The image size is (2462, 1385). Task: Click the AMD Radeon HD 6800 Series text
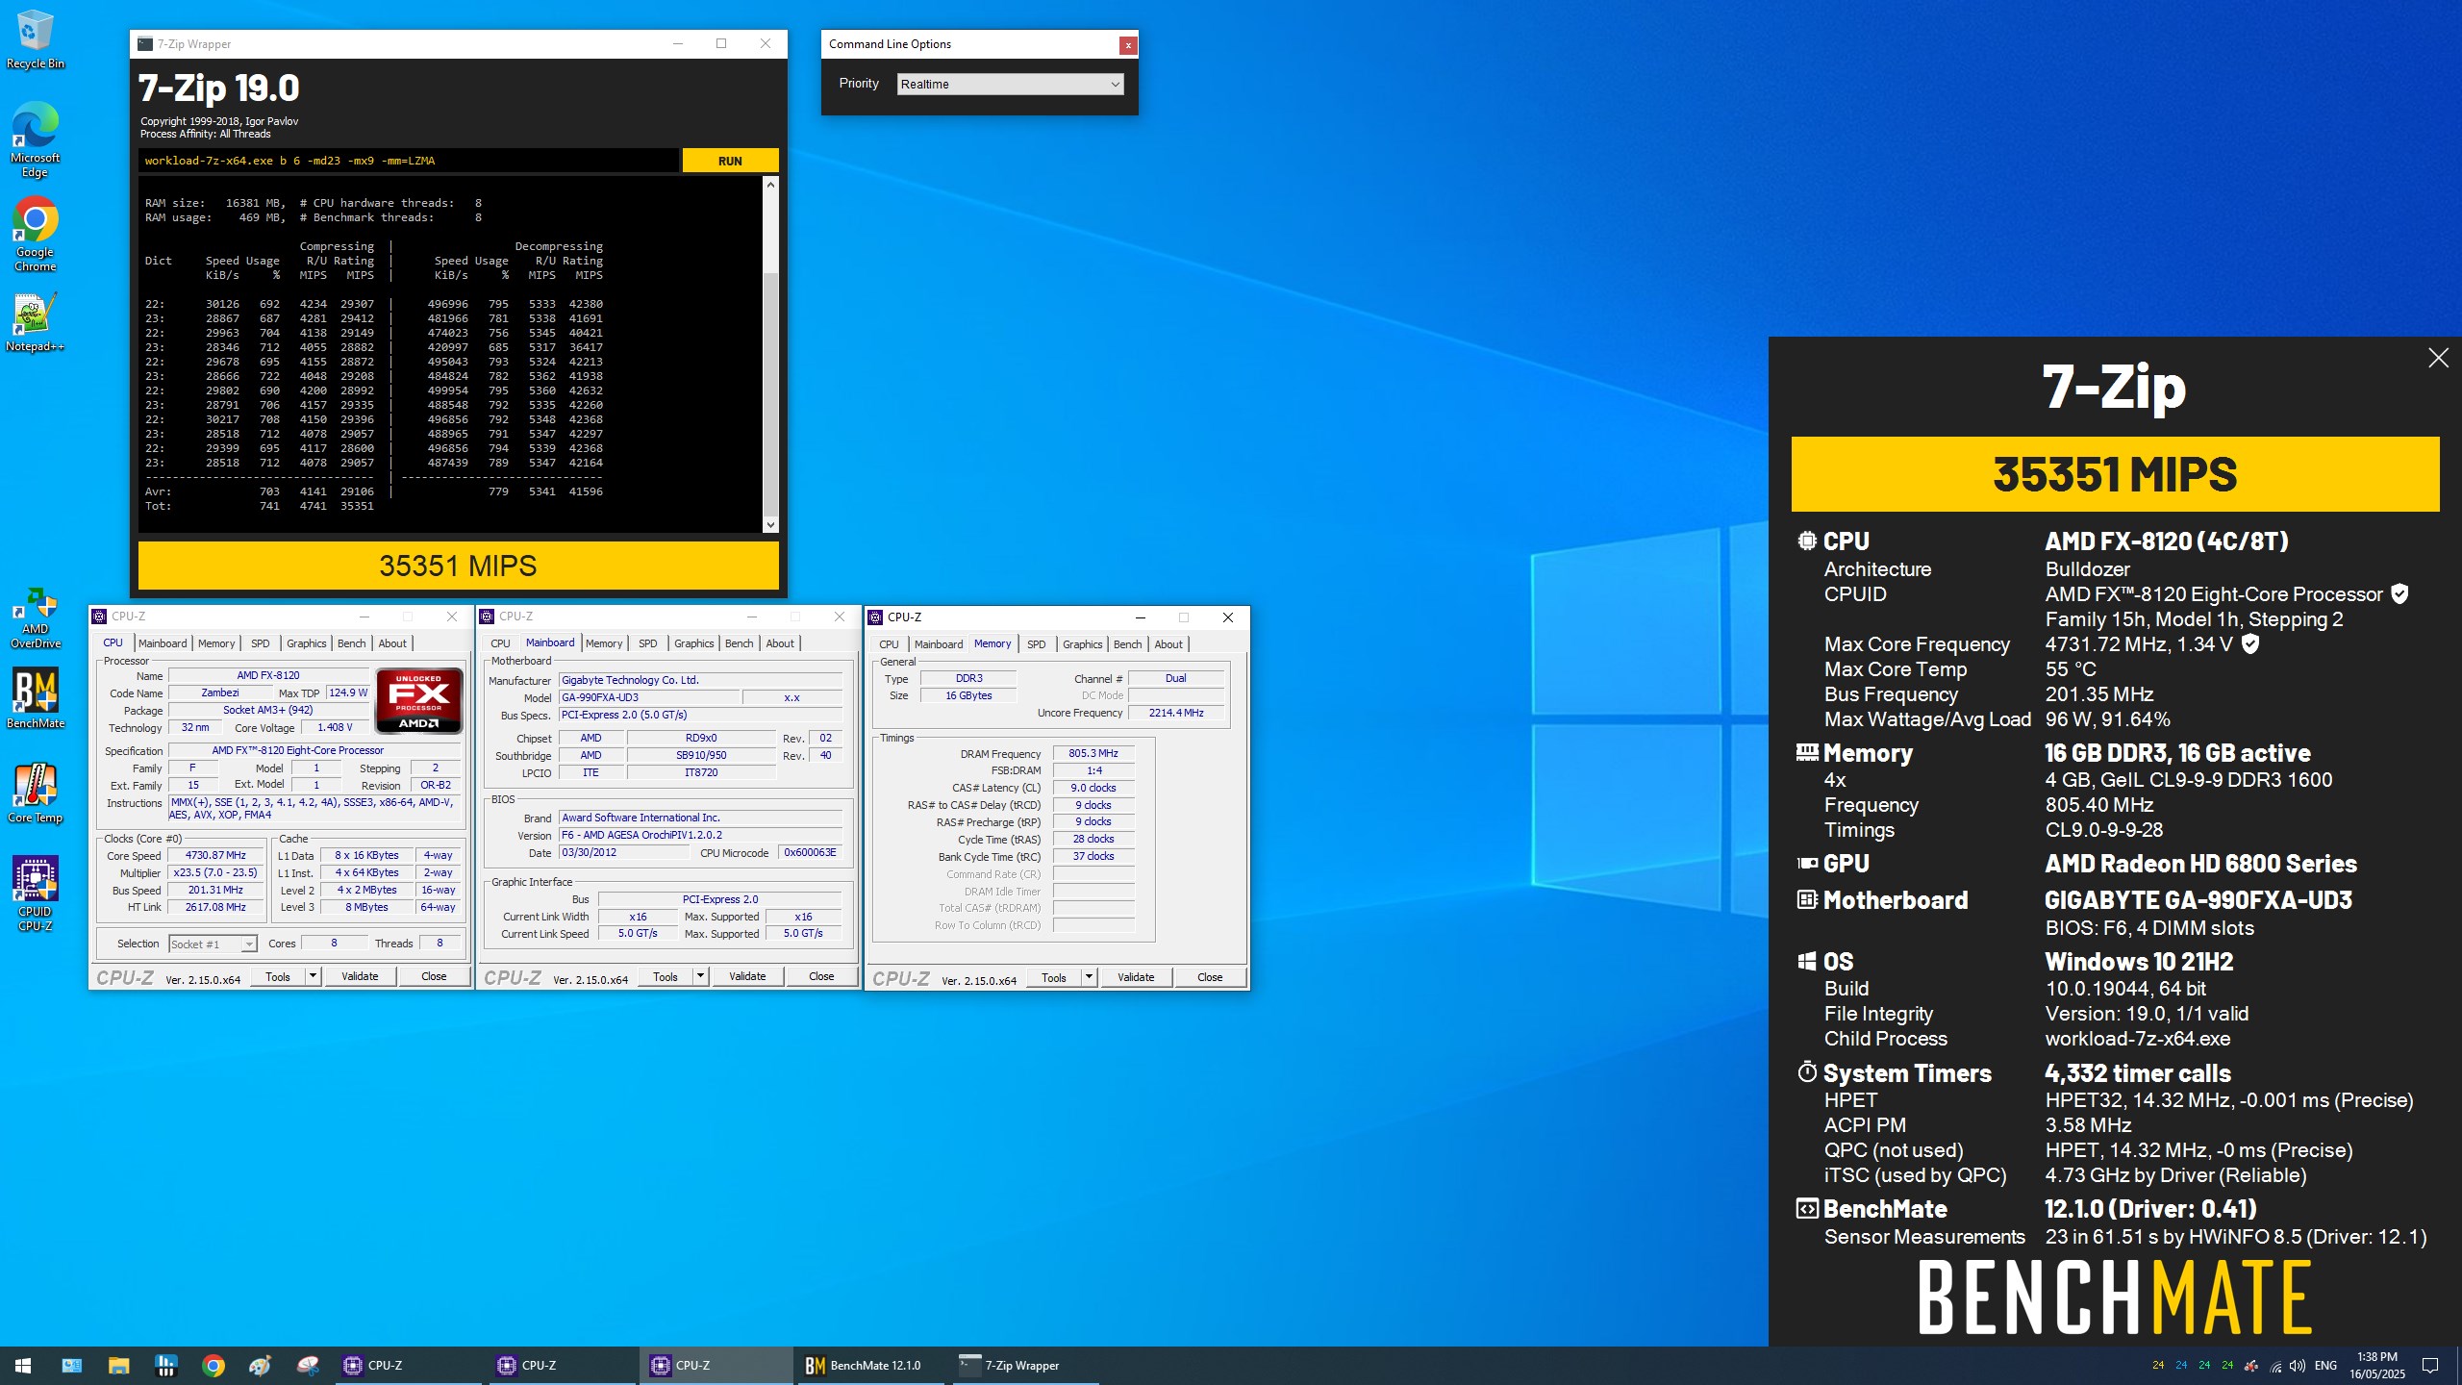tap(2200, 864)
